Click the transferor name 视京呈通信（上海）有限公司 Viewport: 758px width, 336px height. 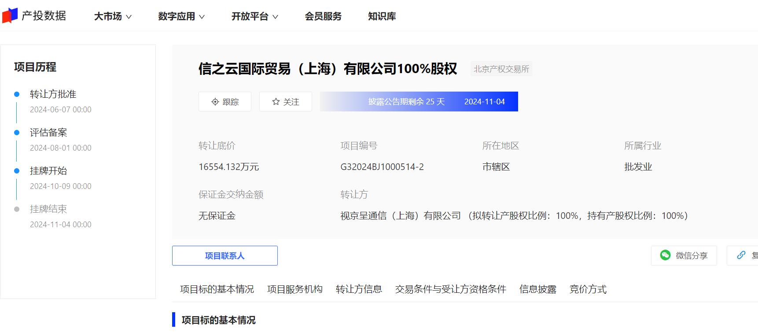401,216
